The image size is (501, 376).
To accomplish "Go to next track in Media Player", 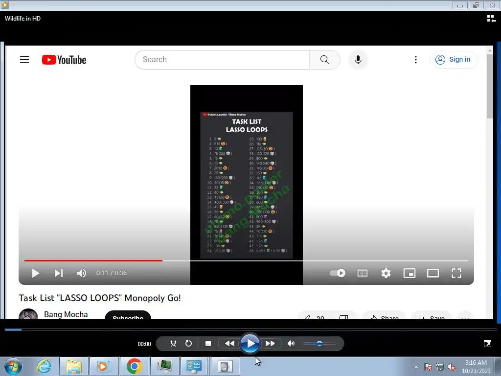I will pos(270,343).
